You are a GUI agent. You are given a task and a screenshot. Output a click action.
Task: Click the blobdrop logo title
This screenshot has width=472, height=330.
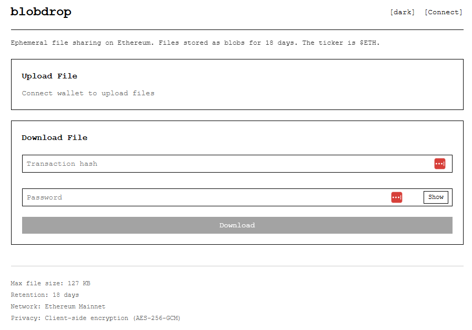[x=41, y=12]
